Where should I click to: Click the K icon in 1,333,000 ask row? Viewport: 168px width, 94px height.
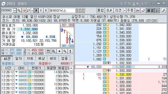(x=104, y=59)
